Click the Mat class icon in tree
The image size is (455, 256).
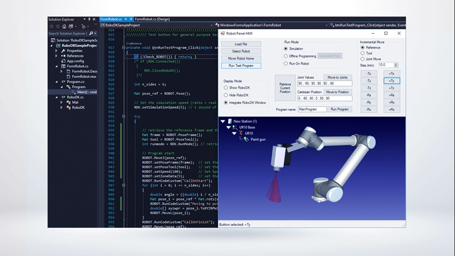69,102
